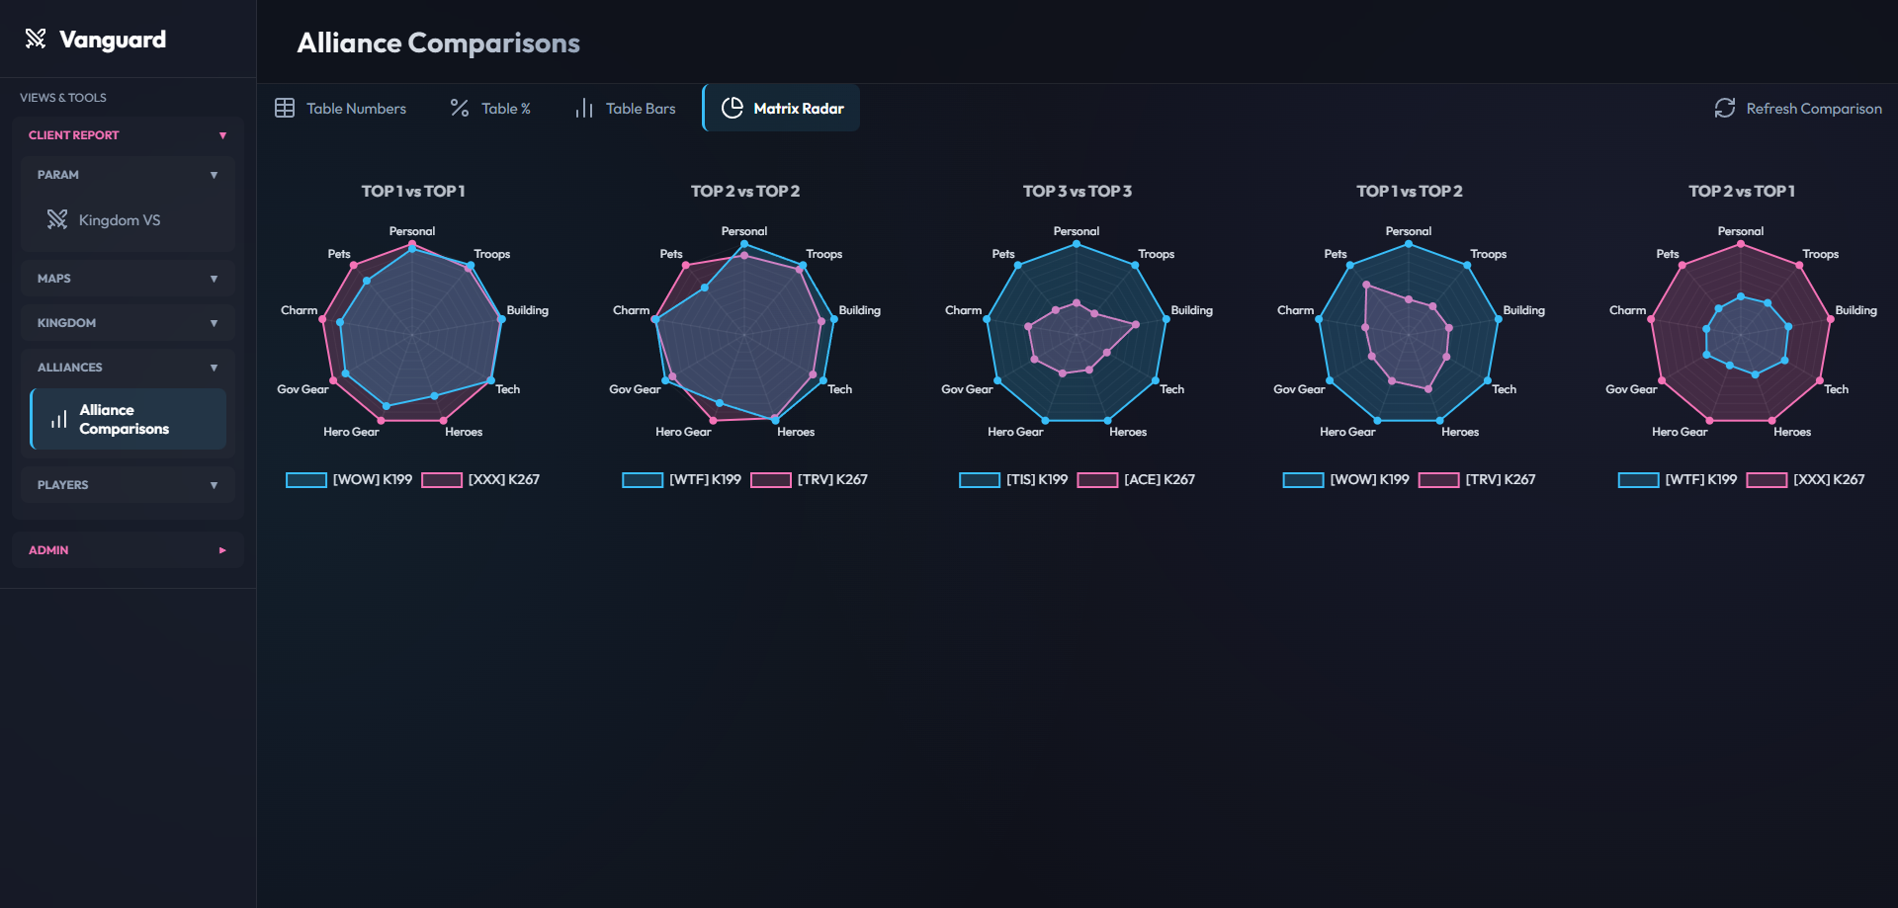1898x908 pixels.
Task: Switch to the Table Bars tab
Action: (626, 108)
